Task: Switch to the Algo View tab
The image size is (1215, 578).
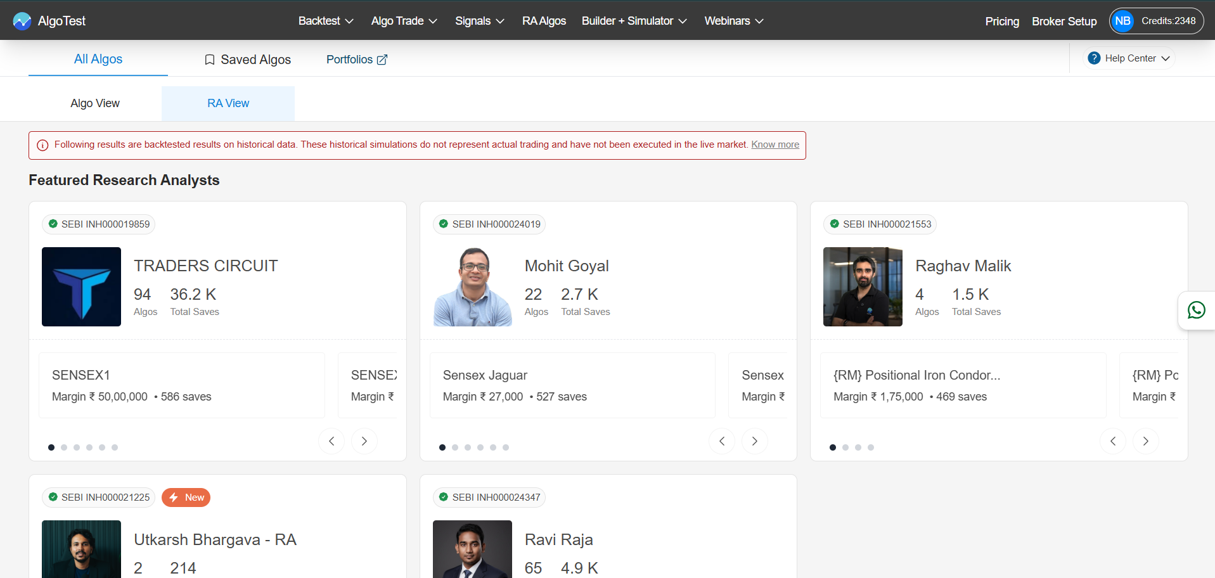Action: tap(95, 103)
